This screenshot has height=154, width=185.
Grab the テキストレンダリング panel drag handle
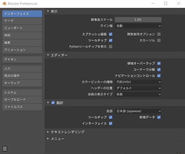coord(181,132)
